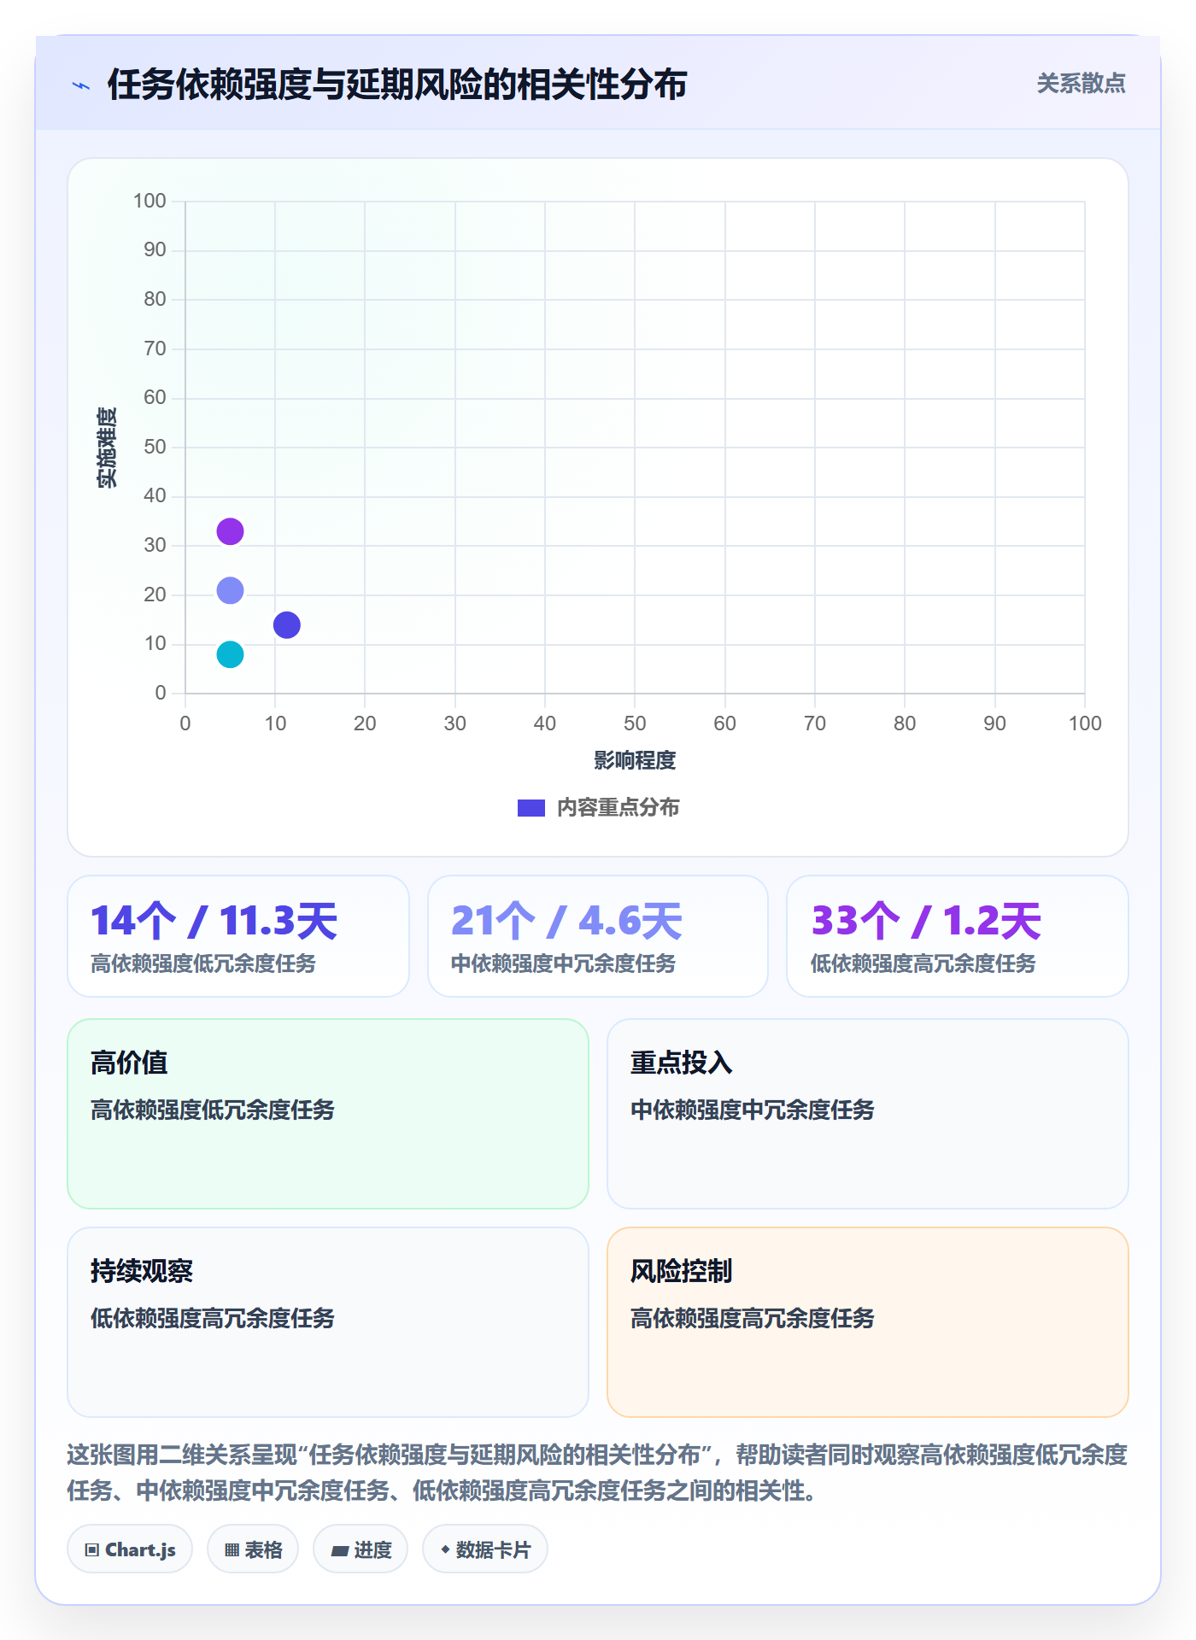Viewport: 1196px width, 1640px height.
Task: Click the Chart.js tag chip
Action: 130,1549
